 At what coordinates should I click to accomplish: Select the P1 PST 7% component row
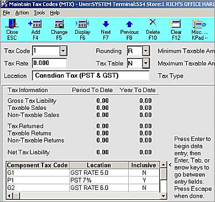tap(82, 180)
